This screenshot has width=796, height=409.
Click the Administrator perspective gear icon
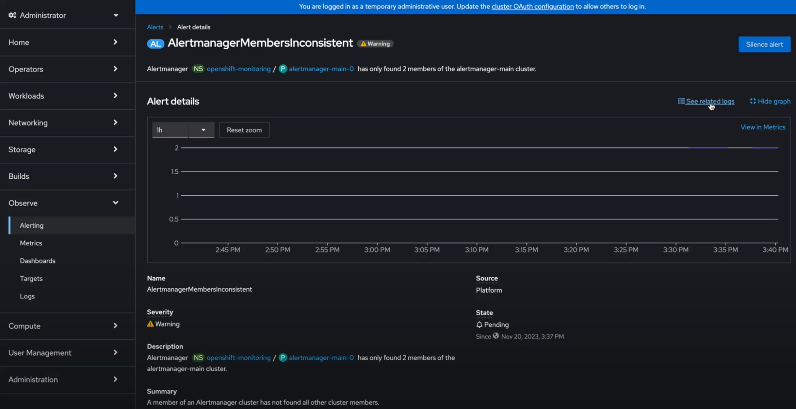(x=12, y=15)
